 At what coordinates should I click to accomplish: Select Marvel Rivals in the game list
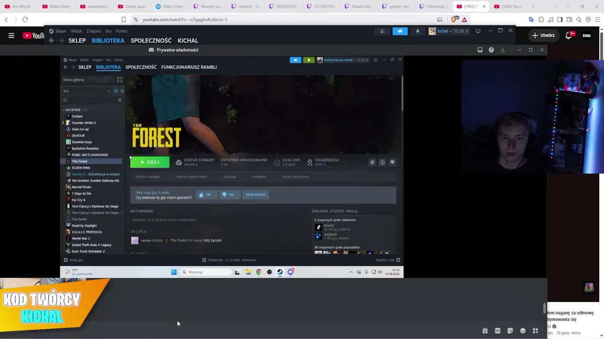pos(81,187)
